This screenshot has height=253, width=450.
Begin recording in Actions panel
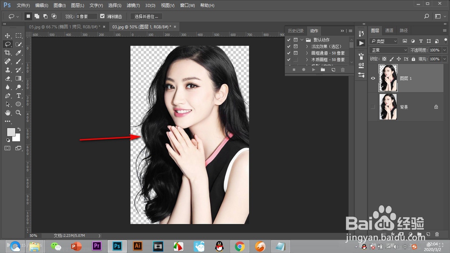[x=304, y=70]
